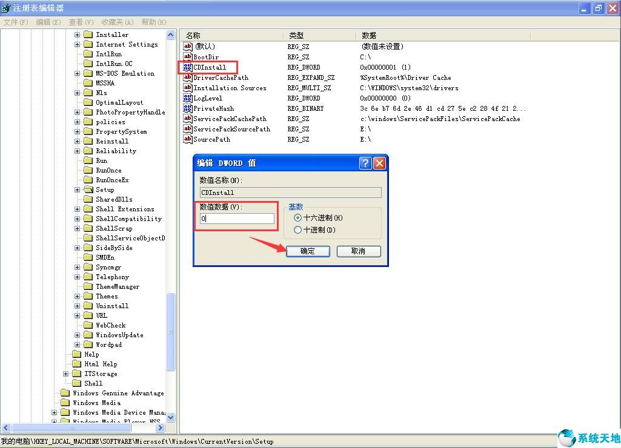Expand the Internet Settings node

coord(77,44)
